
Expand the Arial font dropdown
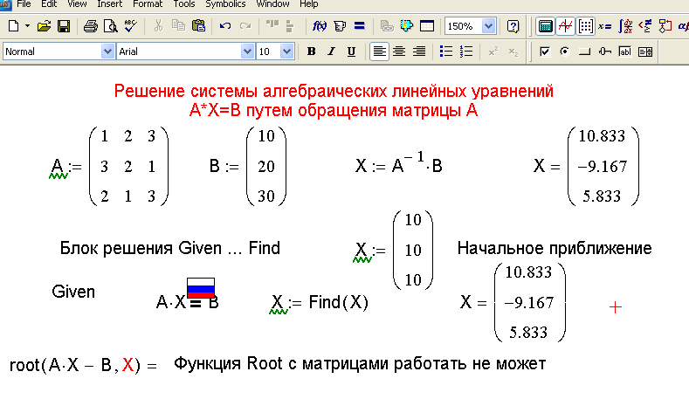[x=247, y=52]
